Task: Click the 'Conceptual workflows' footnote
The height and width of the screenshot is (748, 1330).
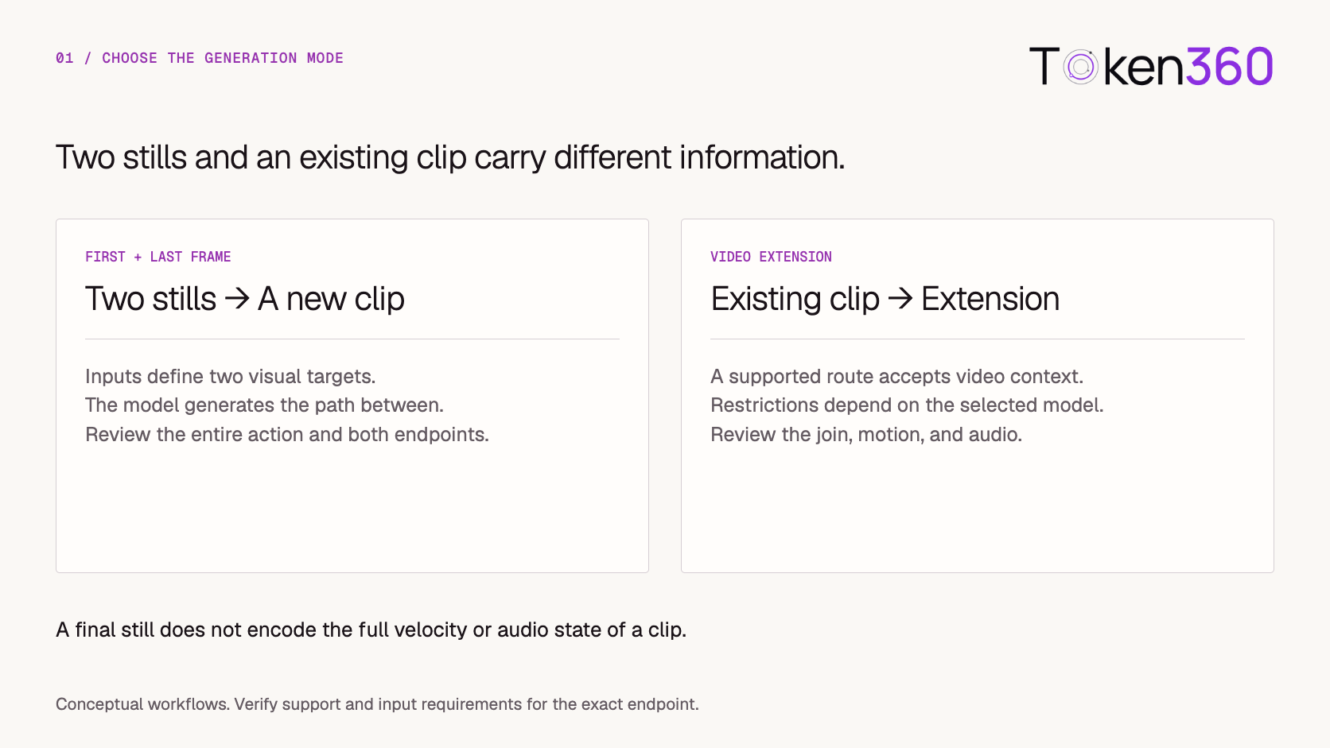Action: [377, 704]
